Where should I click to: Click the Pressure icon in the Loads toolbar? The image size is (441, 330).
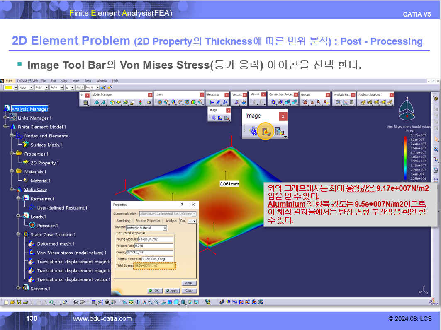pyautogui.click(x=160, y=103)
